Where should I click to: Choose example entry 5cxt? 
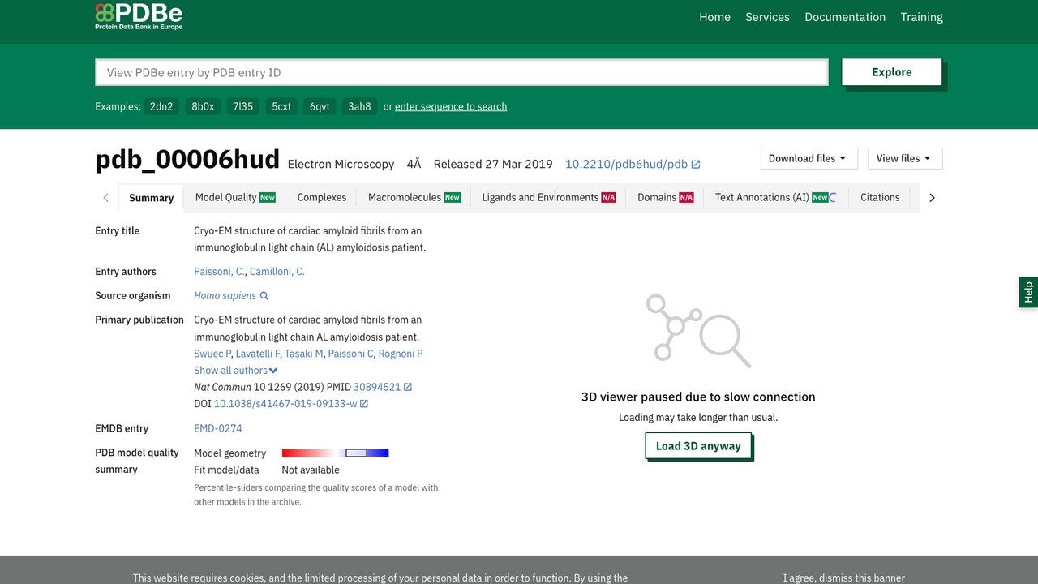tap(281, 106)
